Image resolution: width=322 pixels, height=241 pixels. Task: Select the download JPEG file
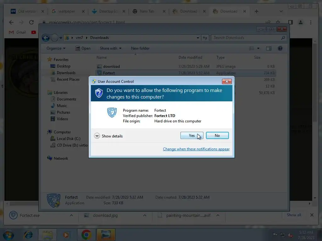pyautogui.click(x=186, y=67)
